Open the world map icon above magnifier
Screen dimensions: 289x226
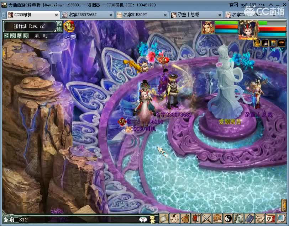60,24
